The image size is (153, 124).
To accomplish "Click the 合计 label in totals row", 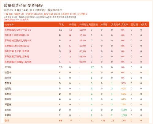I will [x=7, y=121].
